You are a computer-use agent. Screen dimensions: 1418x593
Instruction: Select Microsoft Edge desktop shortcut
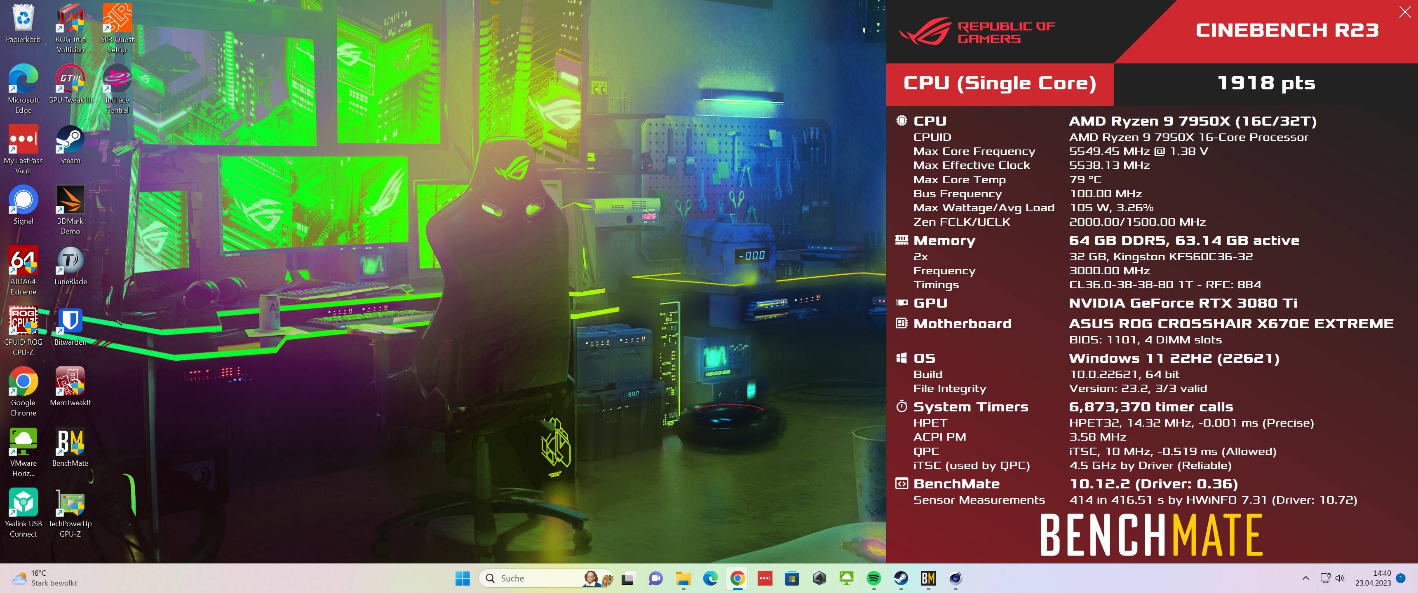(23, 89)
